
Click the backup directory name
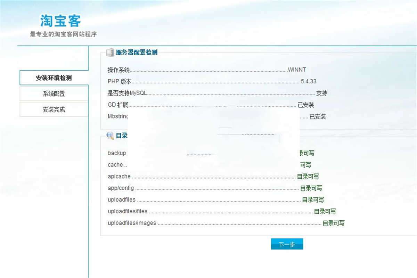[117, 153]
